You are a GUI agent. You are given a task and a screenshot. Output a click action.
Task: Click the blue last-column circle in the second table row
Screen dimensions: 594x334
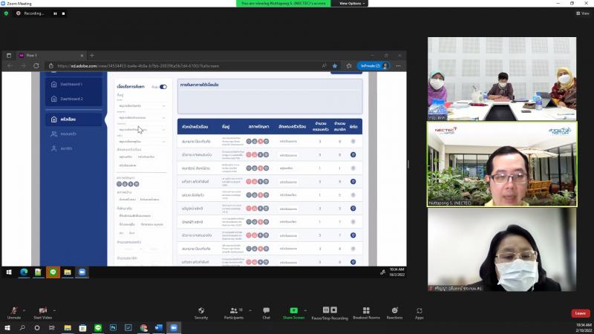tap(353, 154)
